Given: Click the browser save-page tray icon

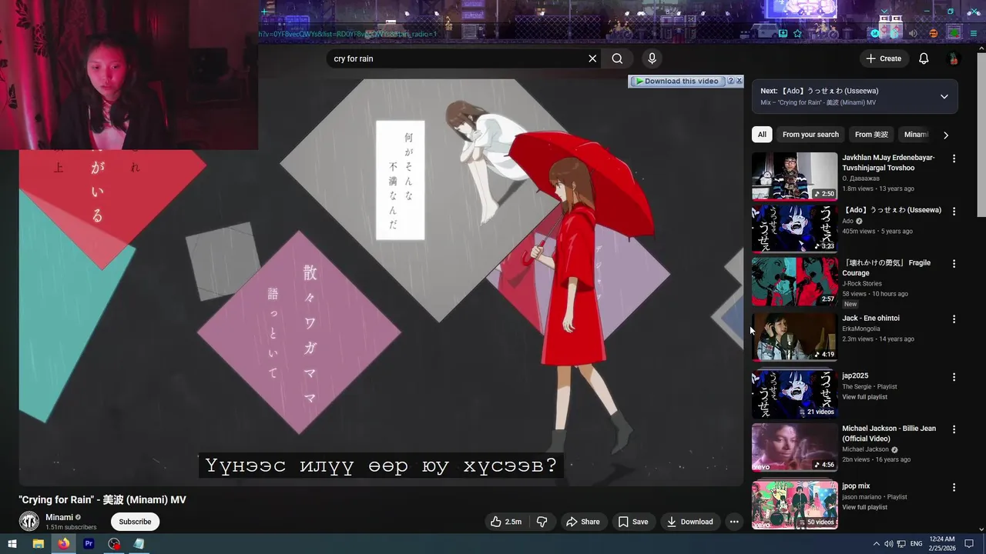Looking at the screenshot, I should (783, 33).
